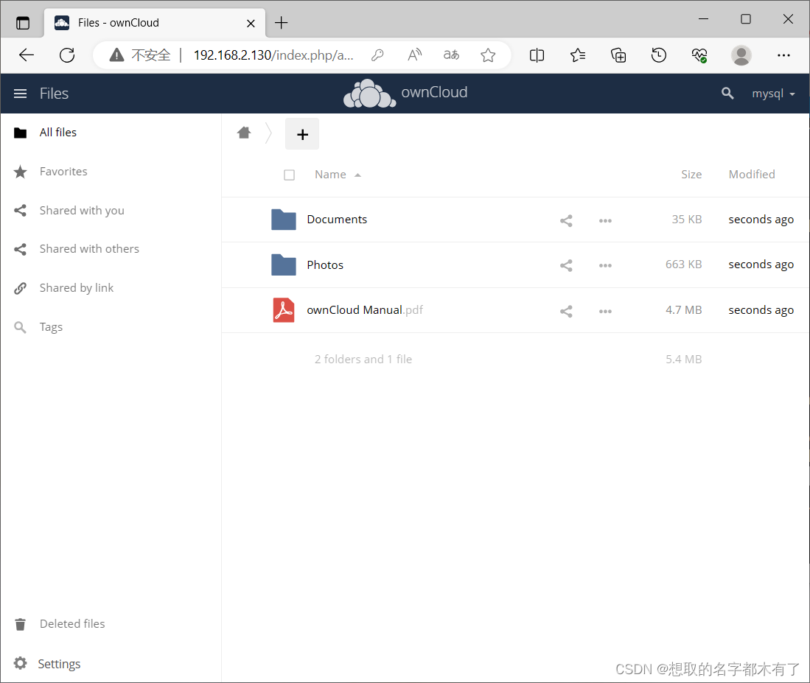810x683 pixels.
Task: Open the Documents folder icon
Action: coord(284,220)
